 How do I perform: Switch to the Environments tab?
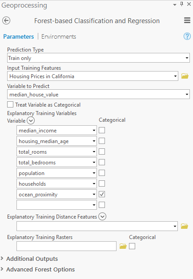[59, 37]
